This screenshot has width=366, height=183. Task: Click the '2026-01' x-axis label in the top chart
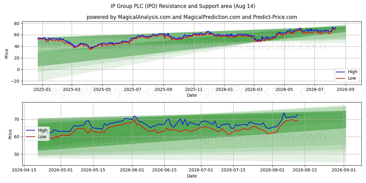224,89
